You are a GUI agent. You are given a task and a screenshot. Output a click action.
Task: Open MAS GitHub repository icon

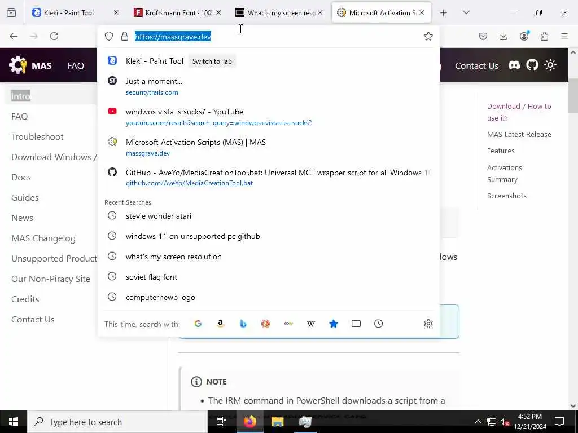pyautogui.click(x=532, y=65)
